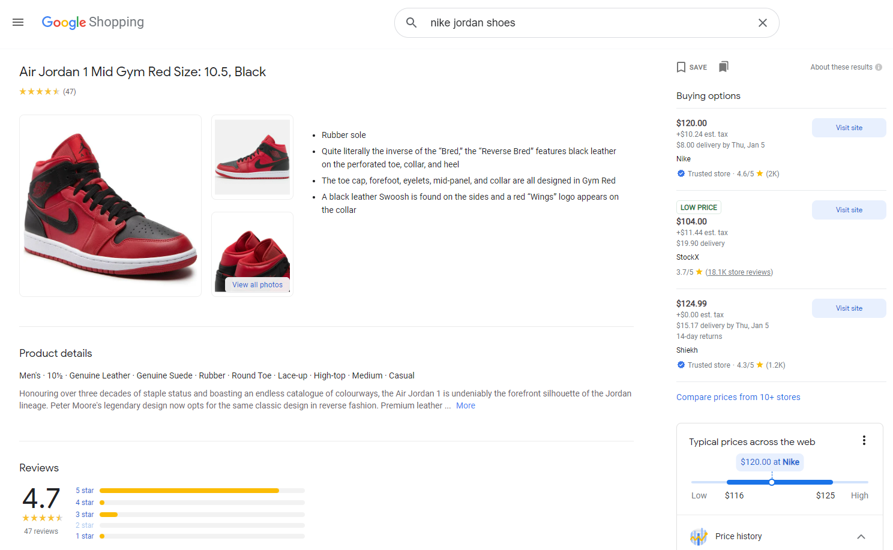Filter reviews by 3 star

click(x=85, y=515)
